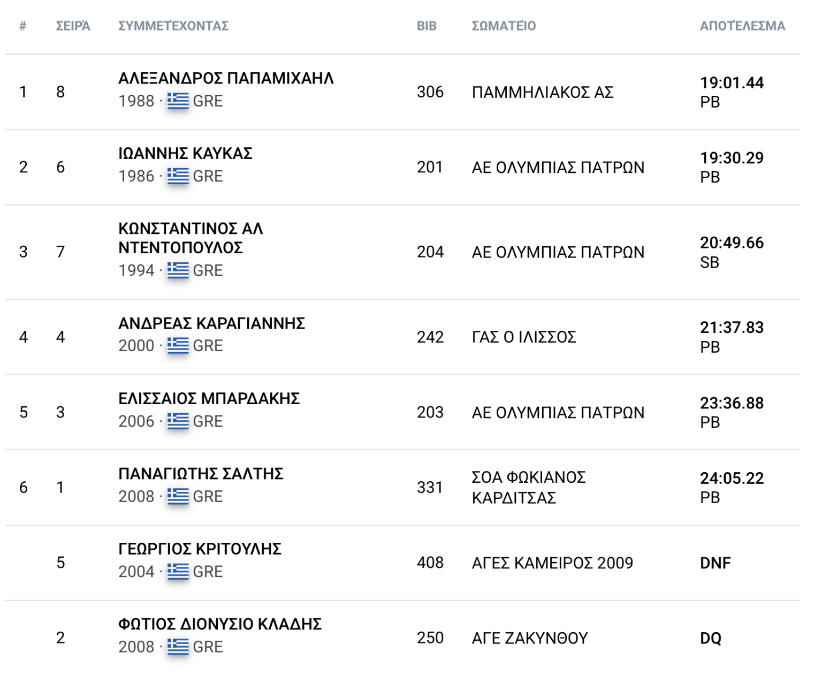822x675 pixels.
Task: Click Greek flag icon under ΕΛΙΣΣΑΙΟΣ ΜΠΑΡΔΑΚΗΣ
Action: (x=178, y=421)
